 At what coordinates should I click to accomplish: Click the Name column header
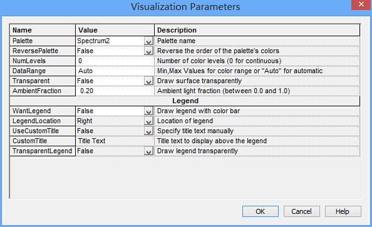(43, 30)
